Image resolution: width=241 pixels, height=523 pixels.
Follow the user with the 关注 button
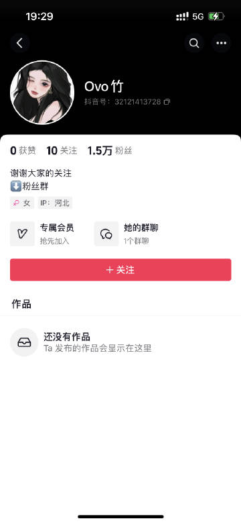point(120,270)
